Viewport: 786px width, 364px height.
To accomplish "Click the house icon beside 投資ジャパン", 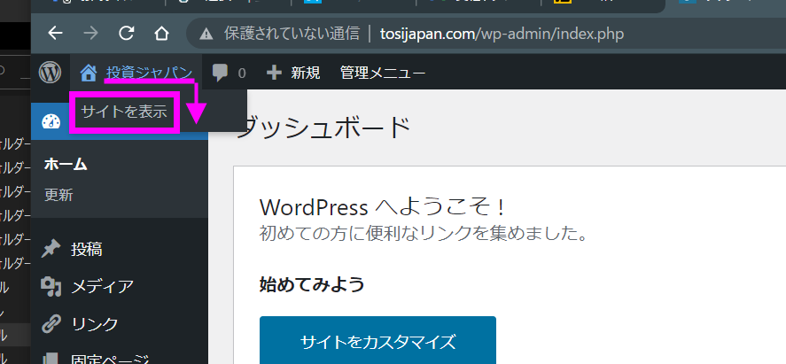I will pyautogui.click(x=89, y=74).
